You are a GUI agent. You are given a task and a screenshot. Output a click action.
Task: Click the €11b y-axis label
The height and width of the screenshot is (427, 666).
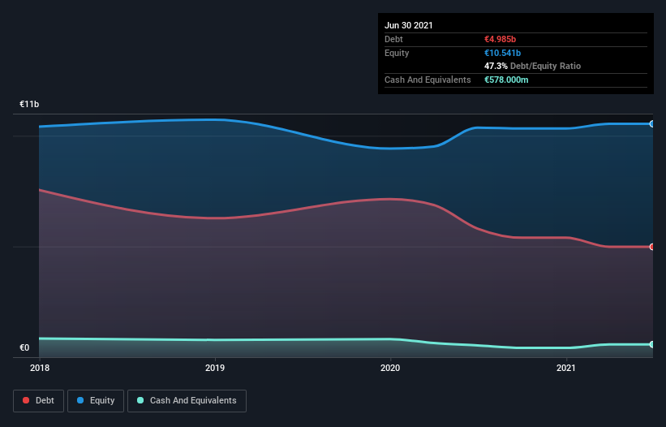coord(29,104)
